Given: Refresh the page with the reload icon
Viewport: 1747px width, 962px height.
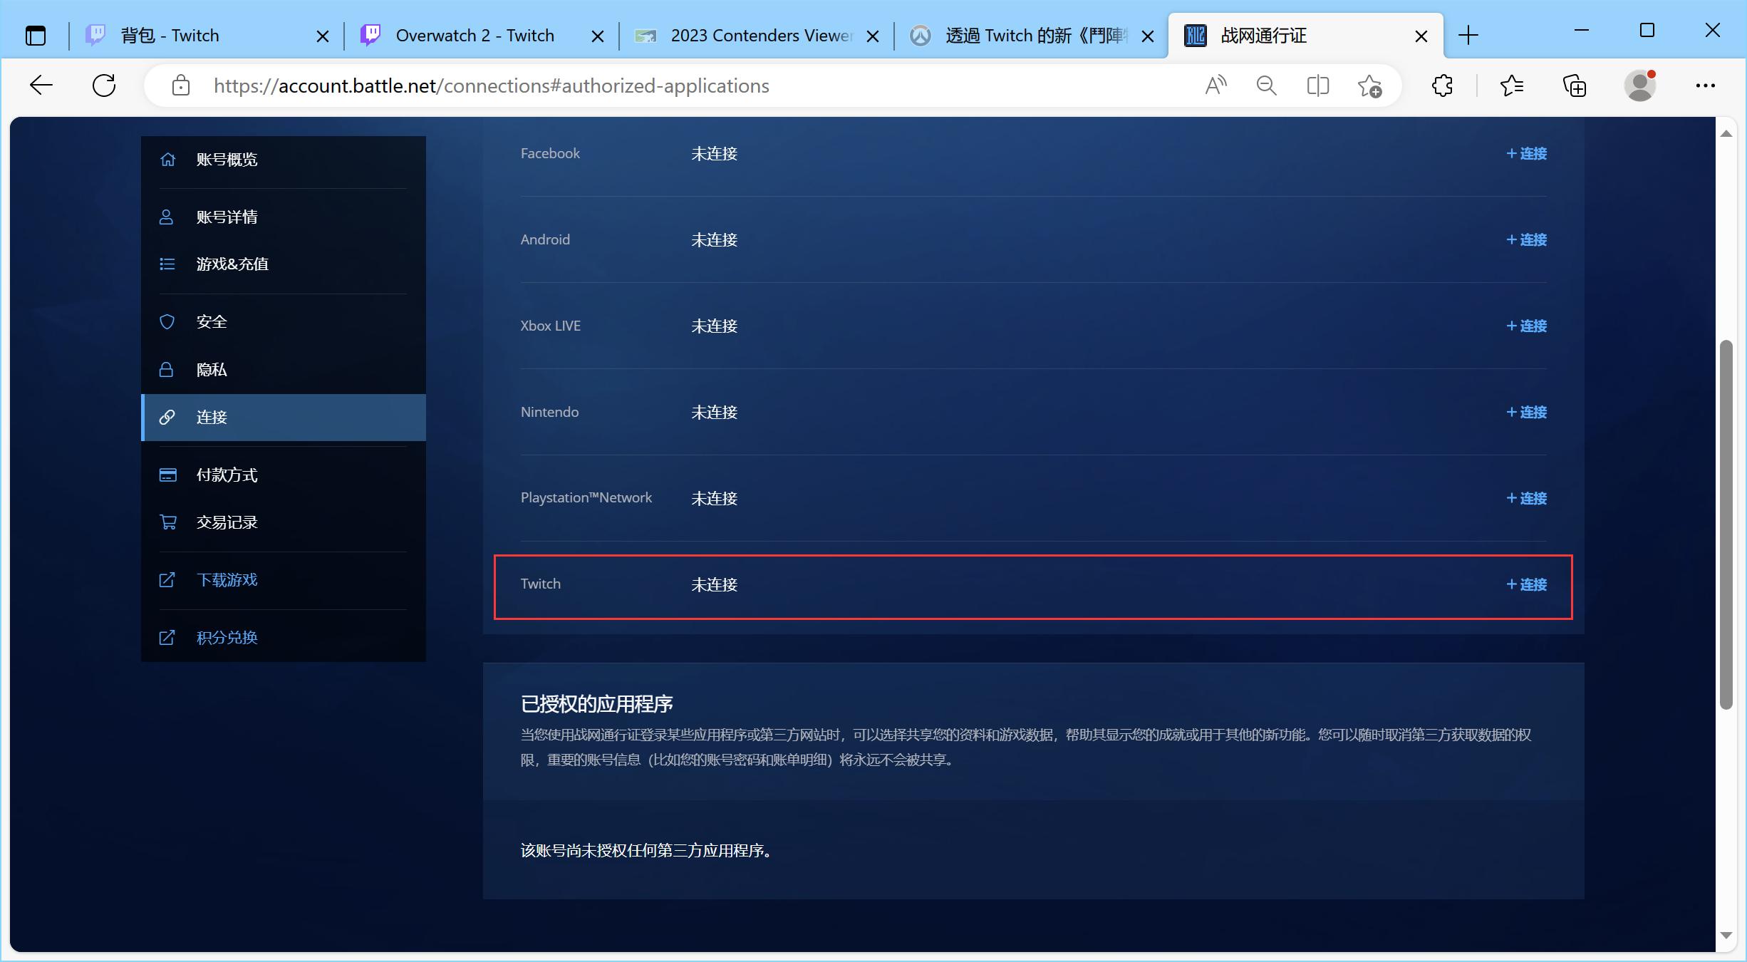Looking at the screenshot, I should pyautogui.click(x=103, y=85).
